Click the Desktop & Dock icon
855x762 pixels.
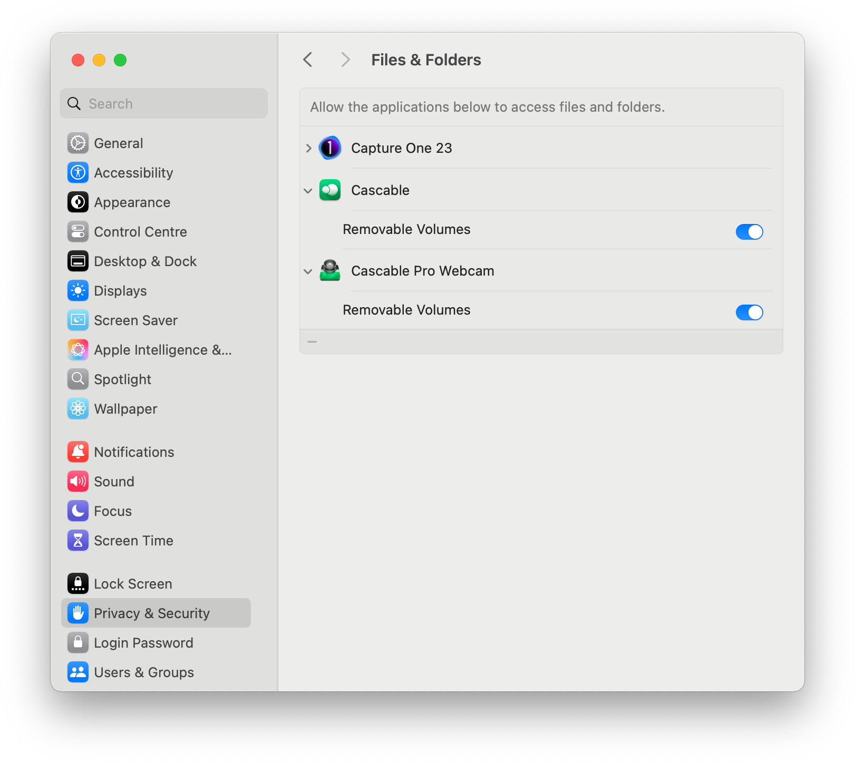[x=78, y=261]
